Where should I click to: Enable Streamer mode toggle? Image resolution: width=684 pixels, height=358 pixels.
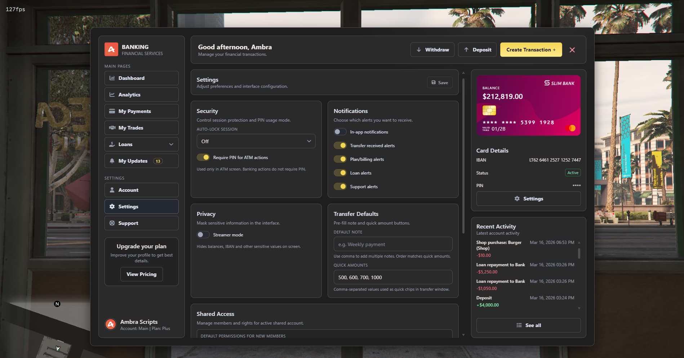(203, 235)
